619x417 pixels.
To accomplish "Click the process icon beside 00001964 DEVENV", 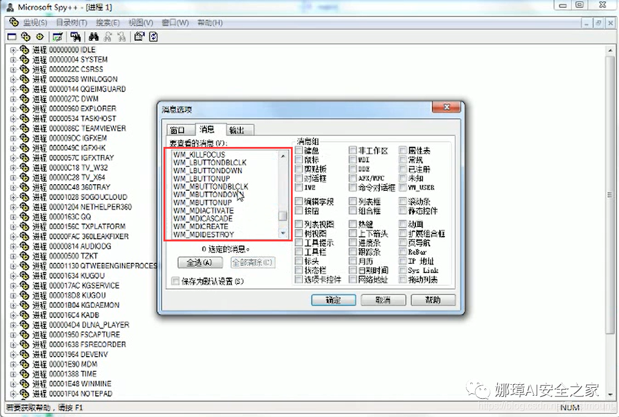I will (x=24, y=354).
